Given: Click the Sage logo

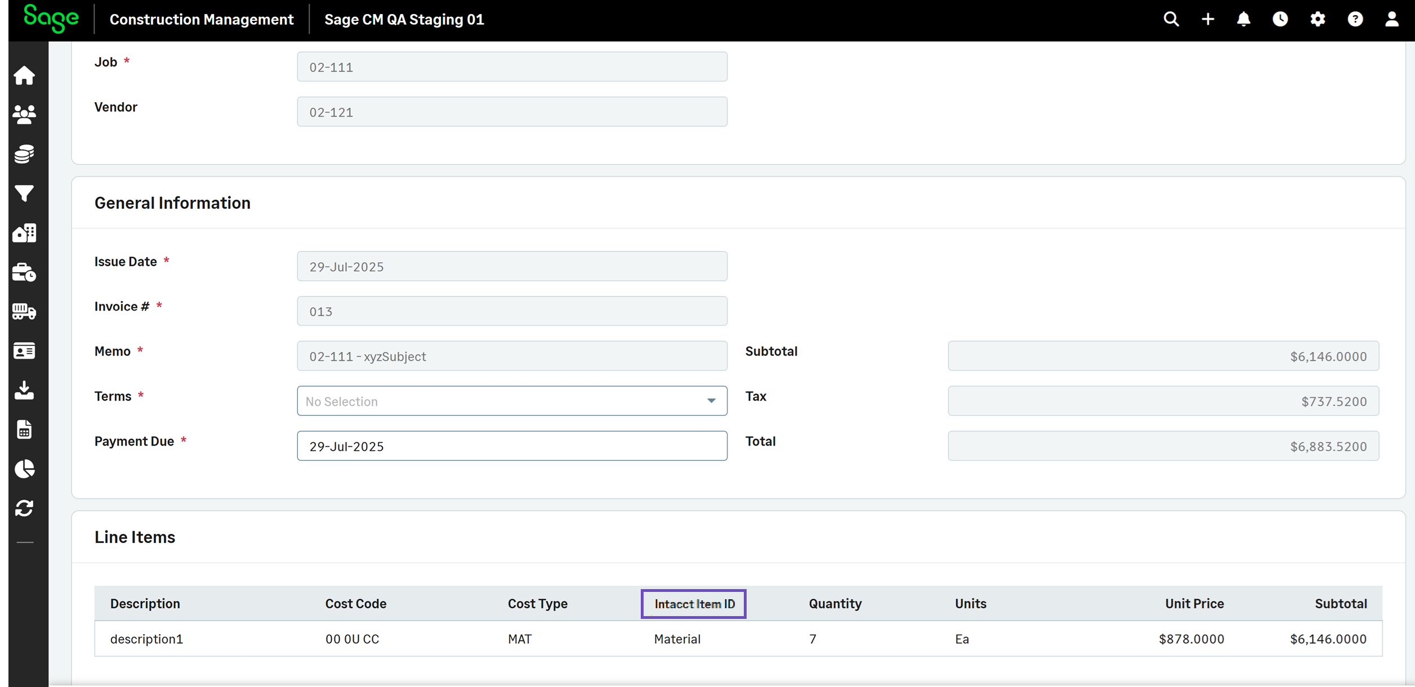Looking at the screenshot, I should click(x=51, y=19).
